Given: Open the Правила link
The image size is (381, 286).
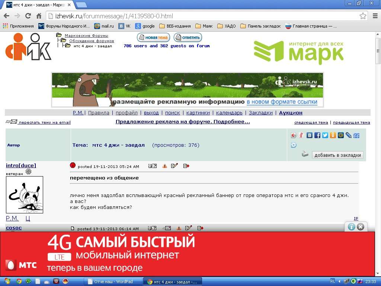Looking at the screenshot, I should click(99, 112).
